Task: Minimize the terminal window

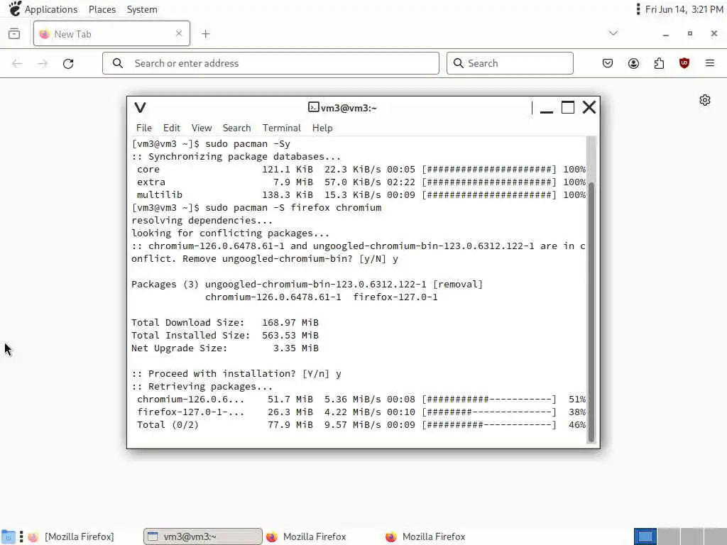Action: click(x=547, y=108)
